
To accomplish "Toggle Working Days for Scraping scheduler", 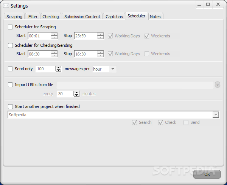I will 110,36.
